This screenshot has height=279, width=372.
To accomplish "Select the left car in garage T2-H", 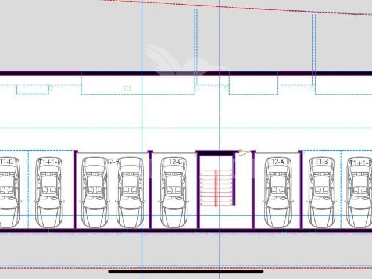I will point(95,192).
